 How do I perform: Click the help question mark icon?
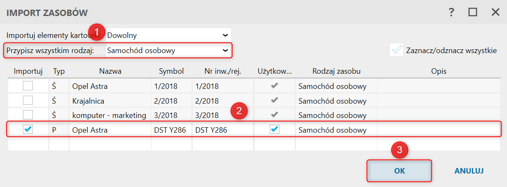[x=451, y=12]
